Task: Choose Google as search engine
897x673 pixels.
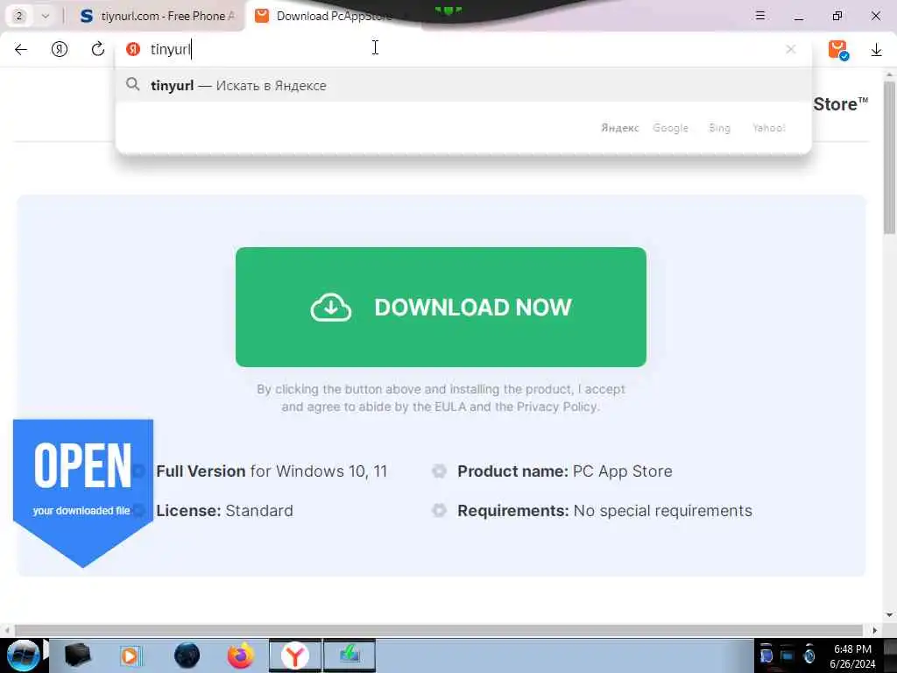Action: pyautogui.click(x=670, y=128)
